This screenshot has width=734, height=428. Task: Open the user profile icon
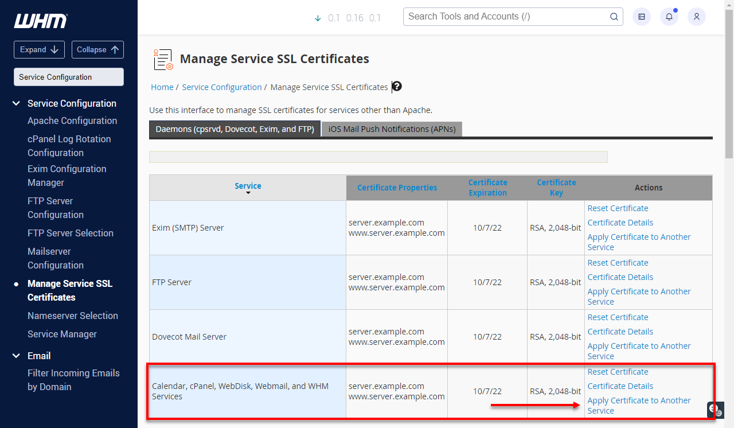(x=696, y=17)
